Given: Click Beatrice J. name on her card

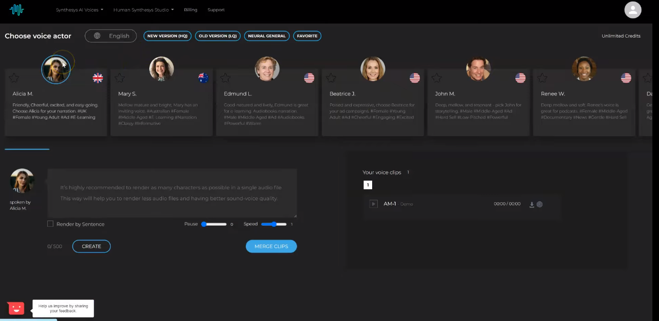Looking at the screenshot, I should point(342,94).
